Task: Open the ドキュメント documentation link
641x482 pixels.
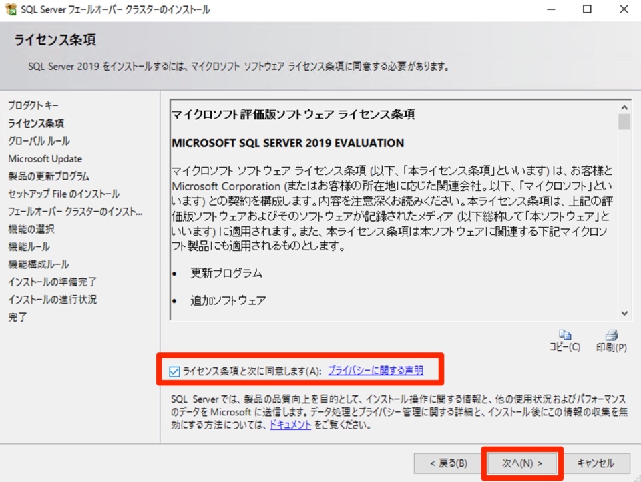Action: click(x=290, y=425)
